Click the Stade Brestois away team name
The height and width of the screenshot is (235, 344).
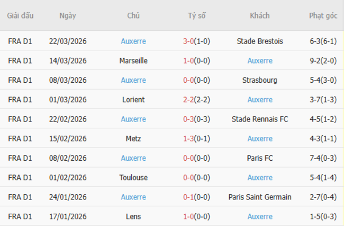(x=259, y=41)
